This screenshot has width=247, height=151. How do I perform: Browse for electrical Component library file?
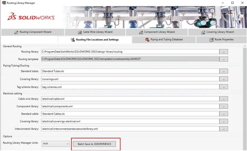224,106
